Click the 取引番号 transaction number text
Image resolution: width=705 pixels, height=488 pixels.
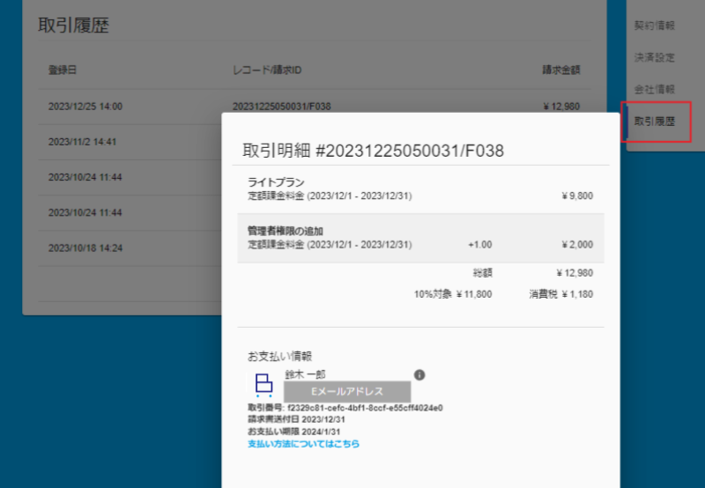pyautogui.click(x=345, y=408)
